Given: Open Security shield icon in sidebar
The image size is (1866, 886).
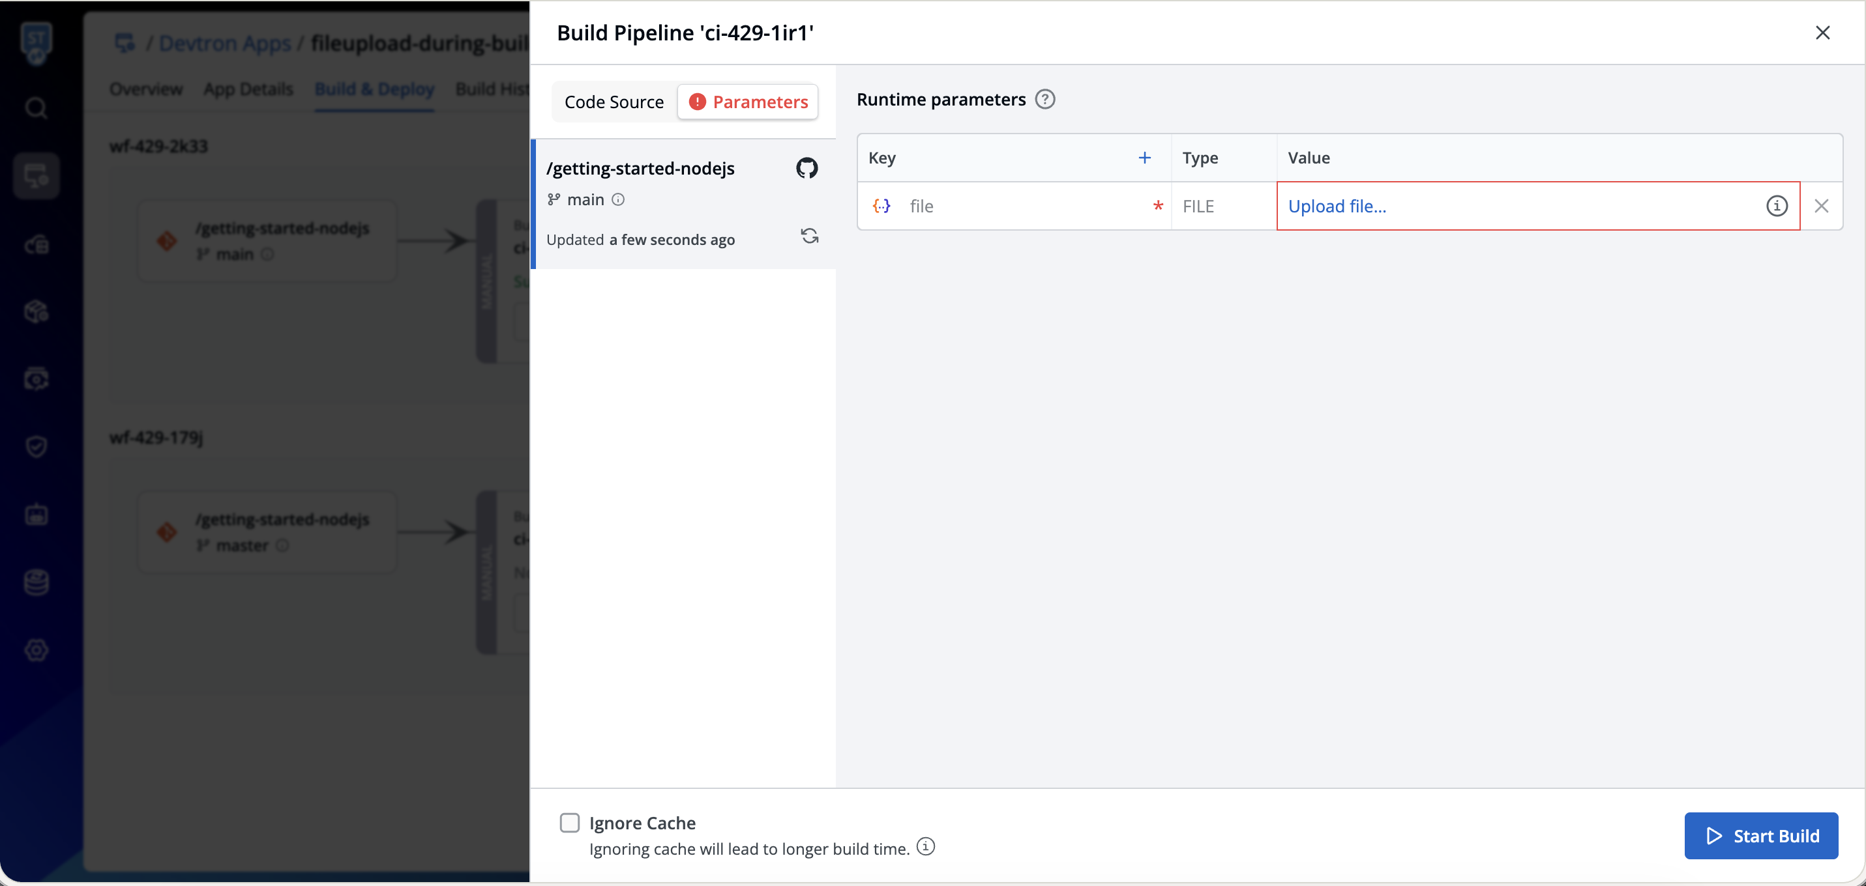Looking at the screenshot, I should tap(37, 447).
